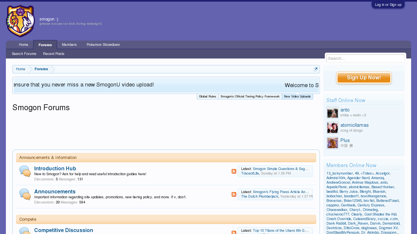Open atomicllamas' avatar thumbnail
This screenshot has height=234, width=417.
click(x=333, y=128)
